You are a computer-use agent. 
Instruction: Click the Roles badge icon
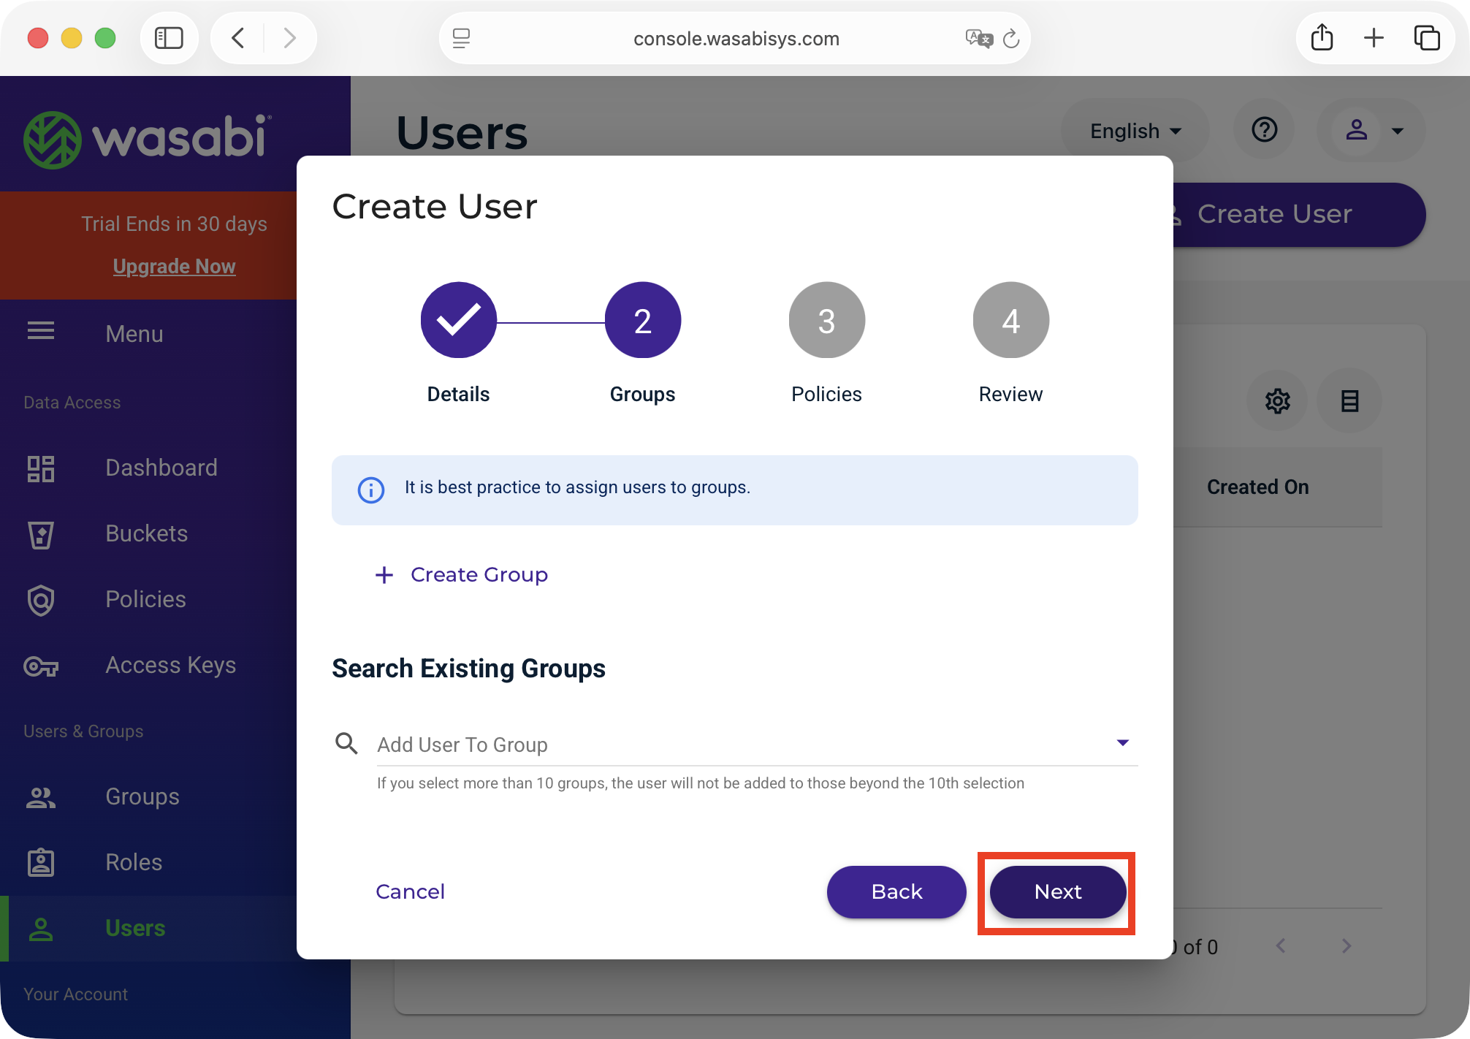pos(41,863)
